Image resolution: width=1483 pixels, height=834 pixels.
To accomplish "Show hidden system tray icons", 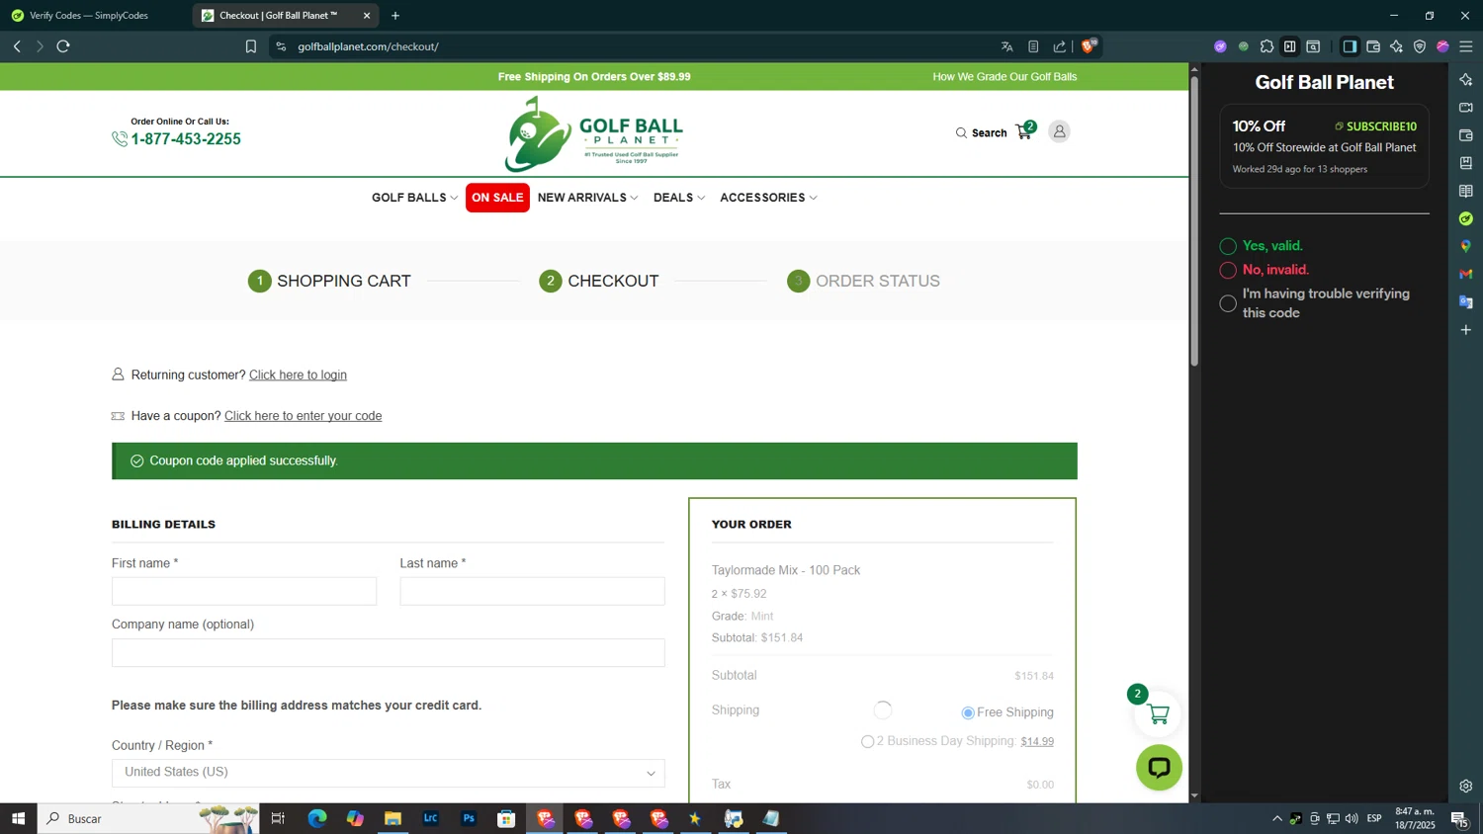I will pos(1276,818).
